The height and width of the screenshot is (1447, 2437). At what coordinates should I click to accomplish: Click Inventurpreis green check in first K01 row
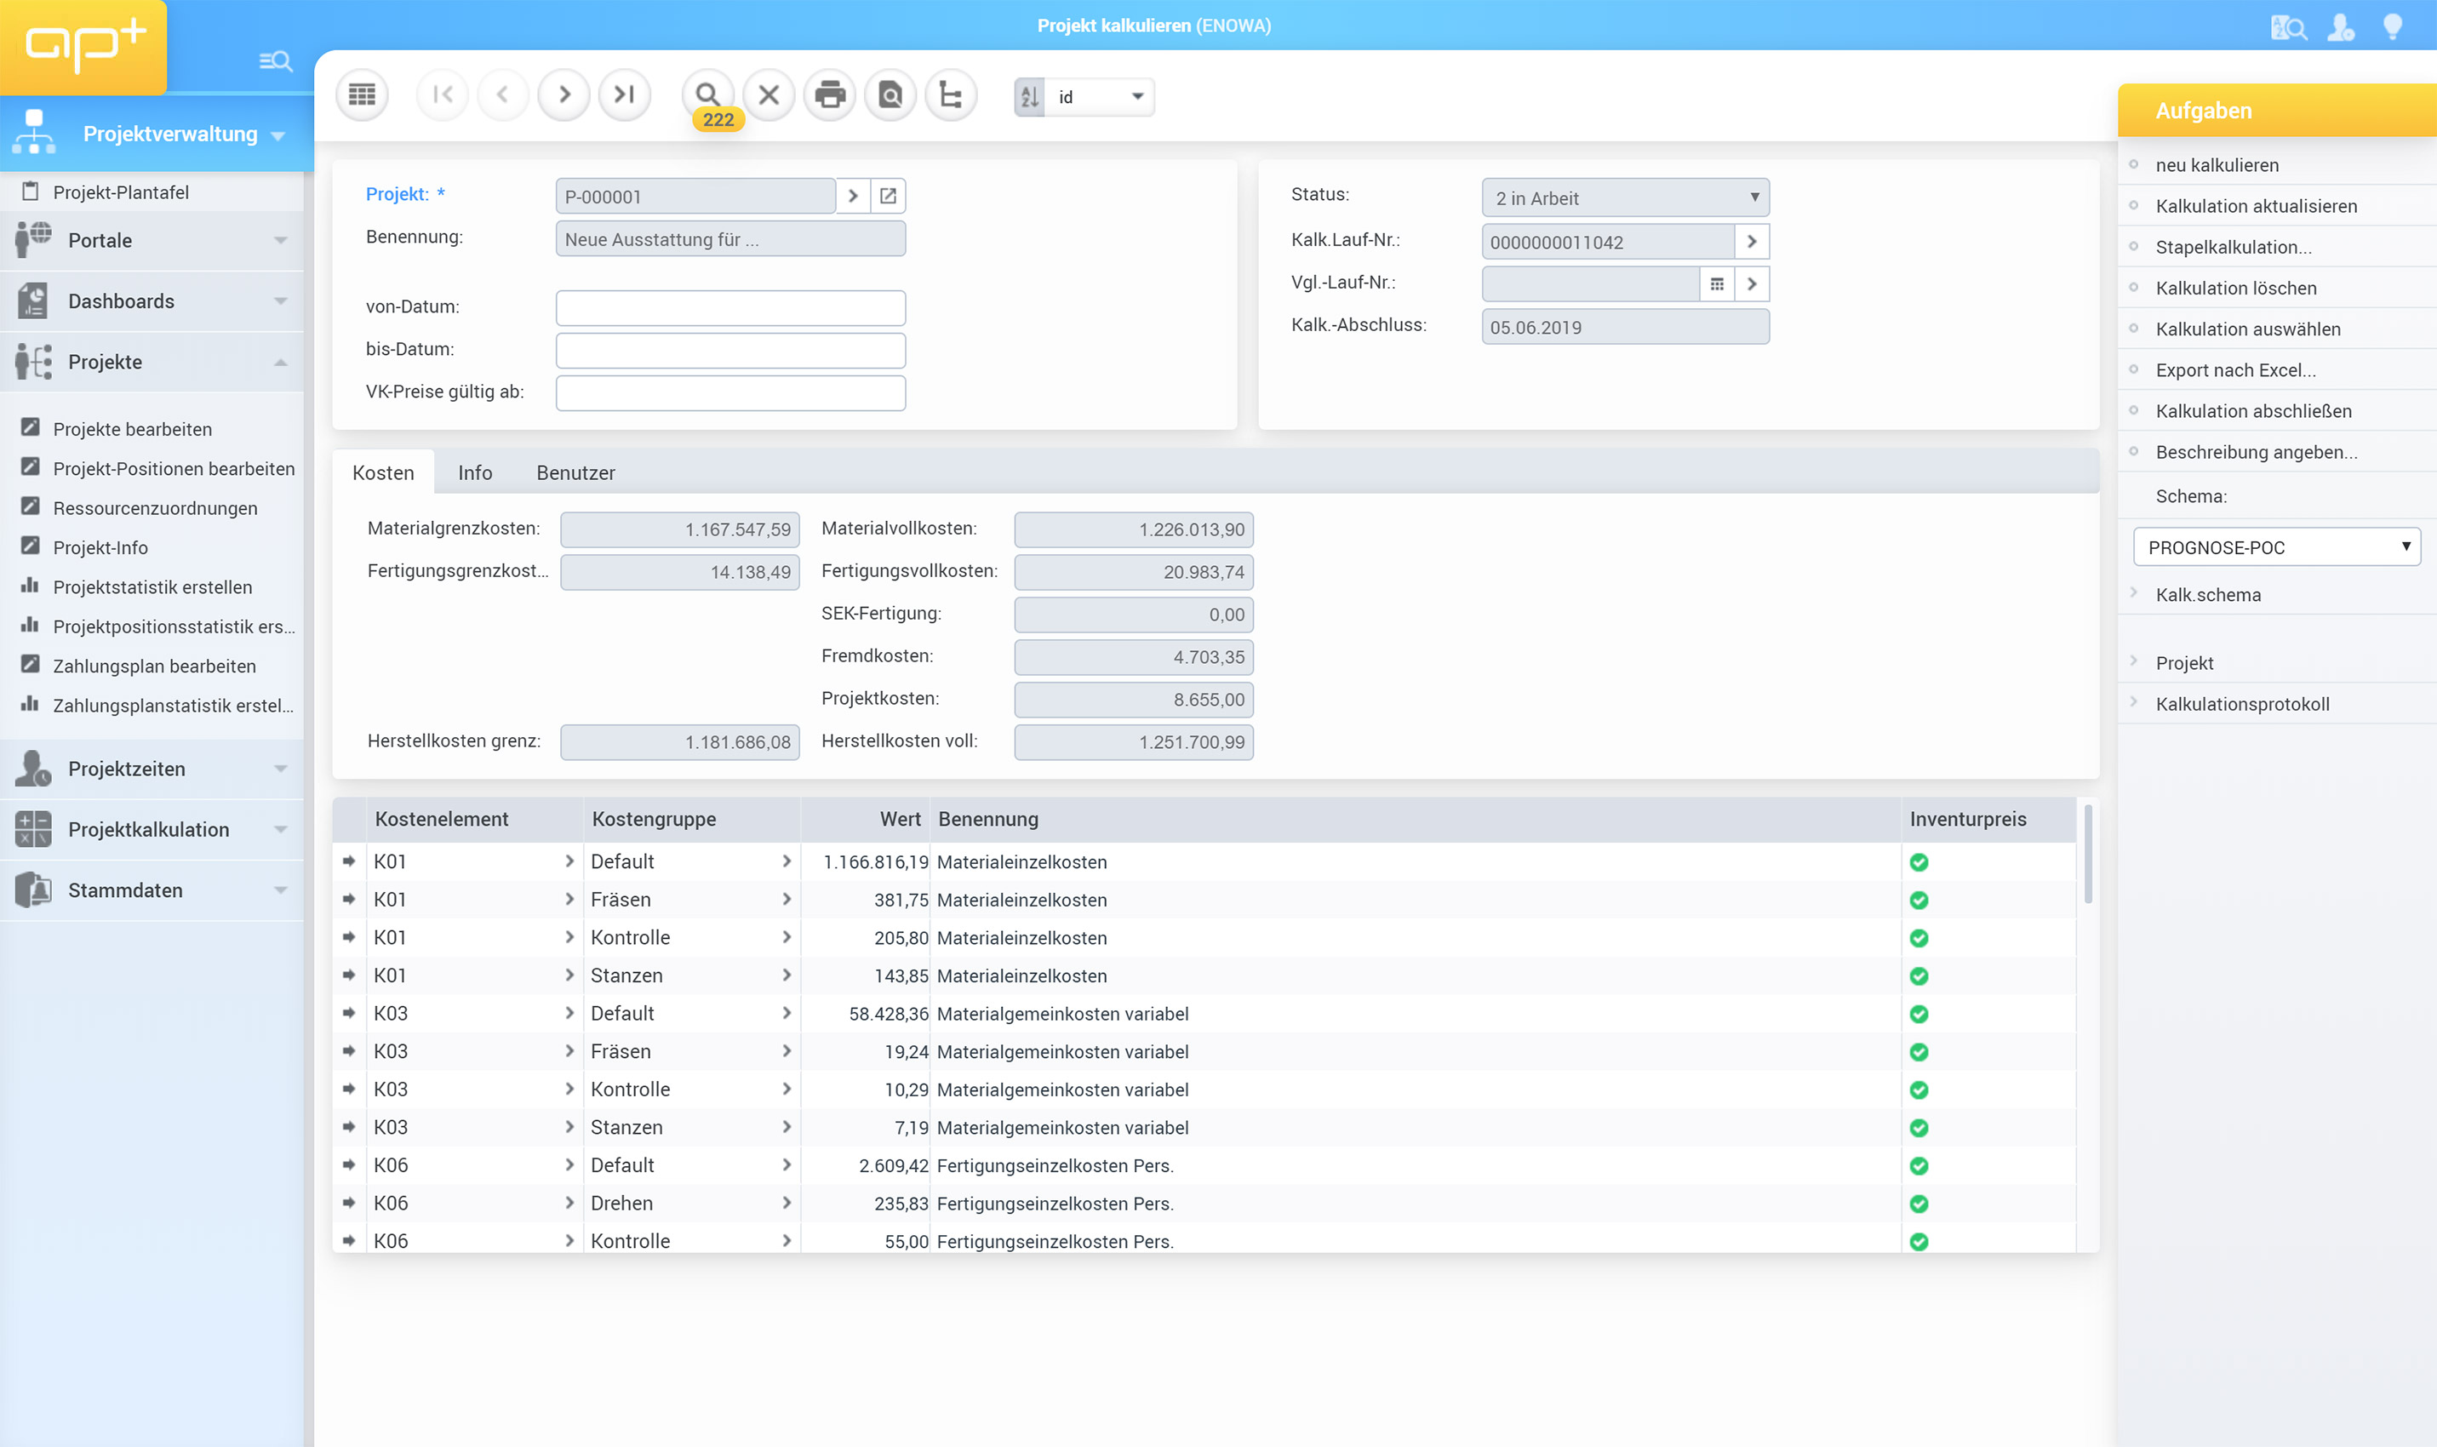[1919, 862]
